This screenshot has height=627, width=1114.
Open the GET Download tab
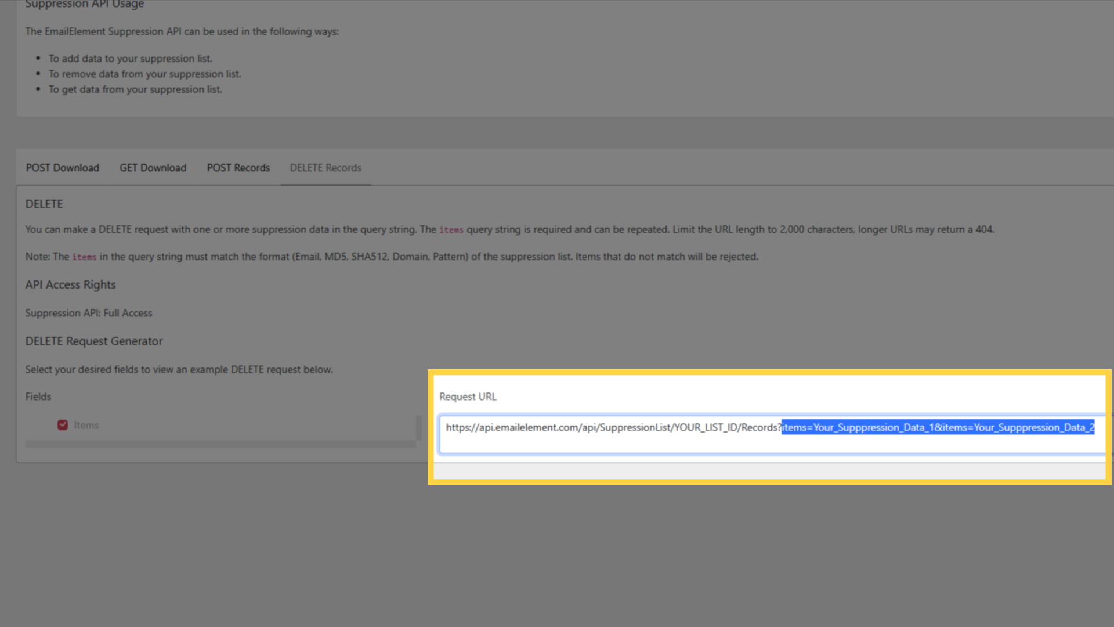click(x=153, y=168)
